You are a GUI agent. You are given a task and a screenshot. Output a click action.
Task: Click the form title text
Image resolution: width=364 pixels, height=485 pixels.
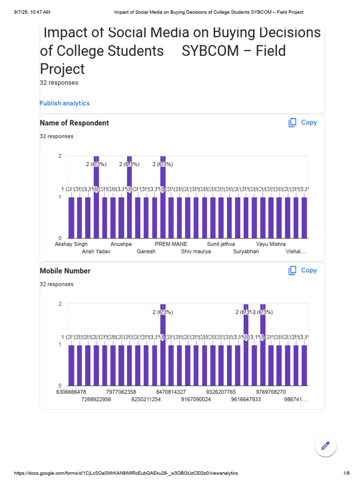180,51
